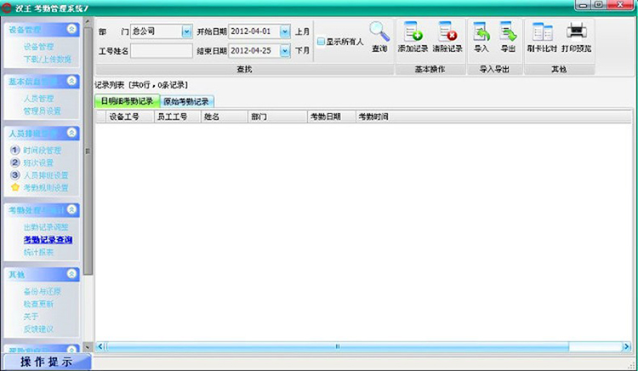
Task: Click the 添加记录 add record icon
Action: 413,31
